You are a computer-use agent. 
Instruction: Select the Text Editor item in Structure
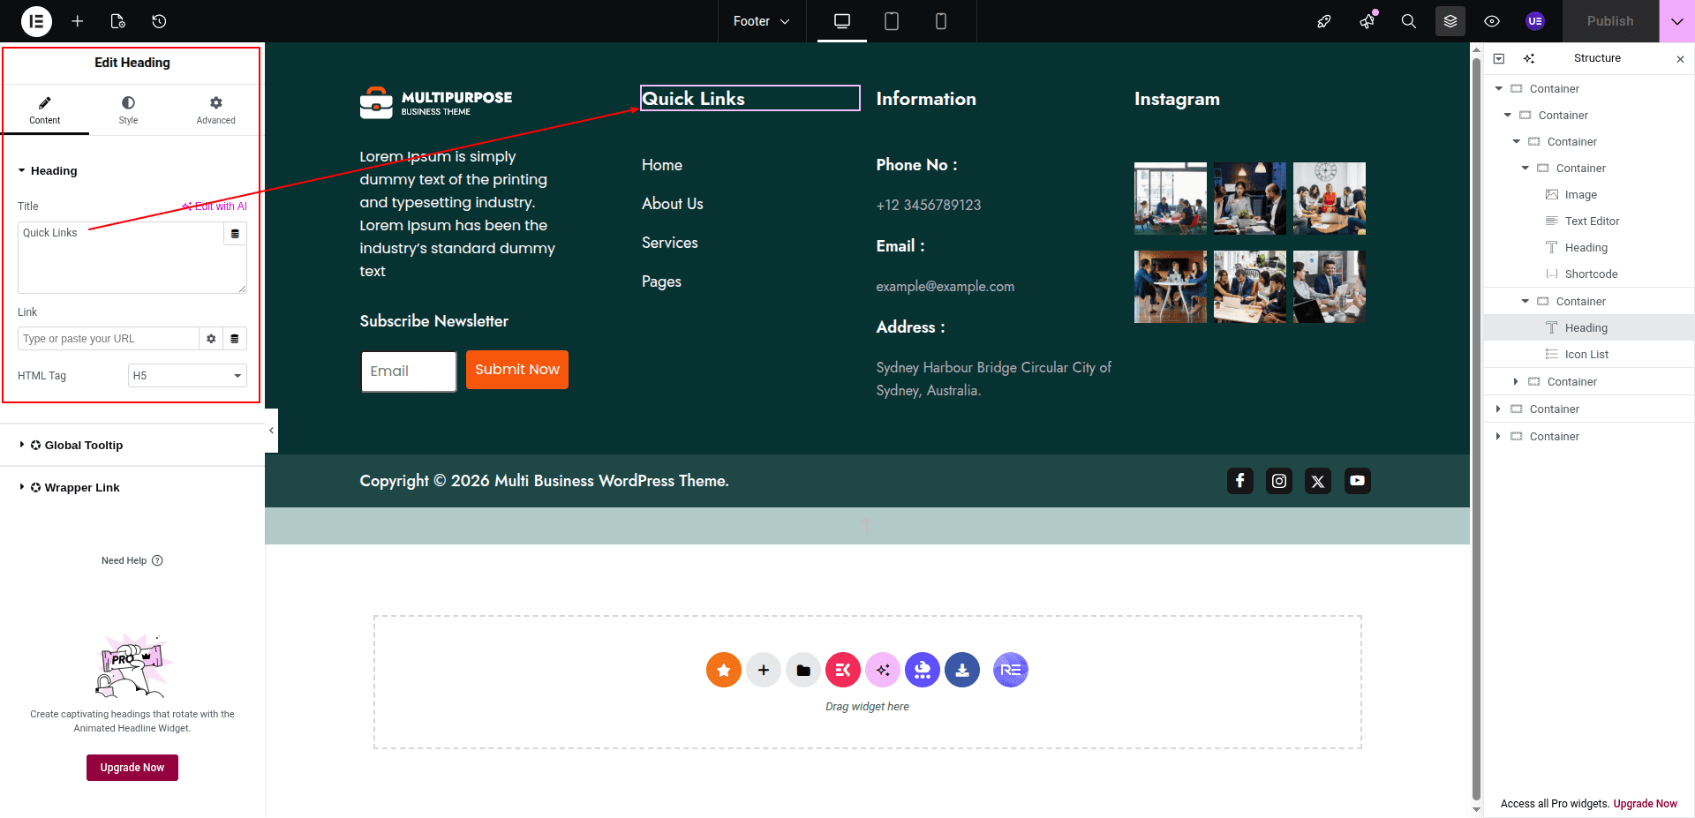click(1589, 221)
